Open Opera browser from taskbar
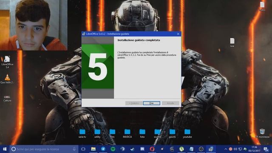The width and height of the screenshot is (272, 153). 152,149
